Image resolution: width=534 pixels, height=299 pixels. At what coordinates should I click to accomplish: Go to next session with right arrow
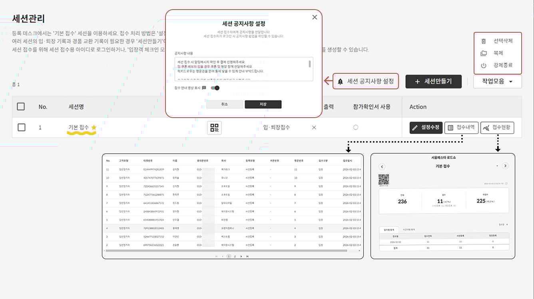tap(505, 166)
